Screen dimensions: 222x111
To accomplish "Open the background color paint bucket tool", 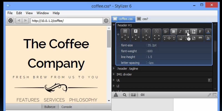I will coord(208,38).
